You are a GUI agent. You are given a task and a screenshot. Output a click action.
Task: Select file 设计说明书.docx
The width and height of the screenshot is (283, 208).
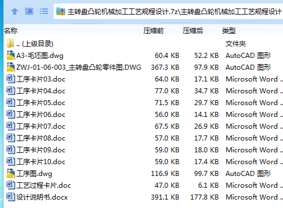click(42, 197)
